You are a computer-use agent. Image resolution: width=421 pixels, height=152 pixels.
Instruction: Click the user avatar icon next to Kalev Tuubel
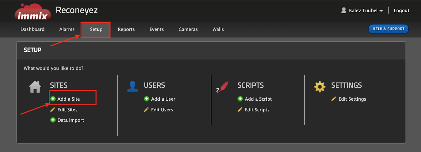(x=344, y=10)
